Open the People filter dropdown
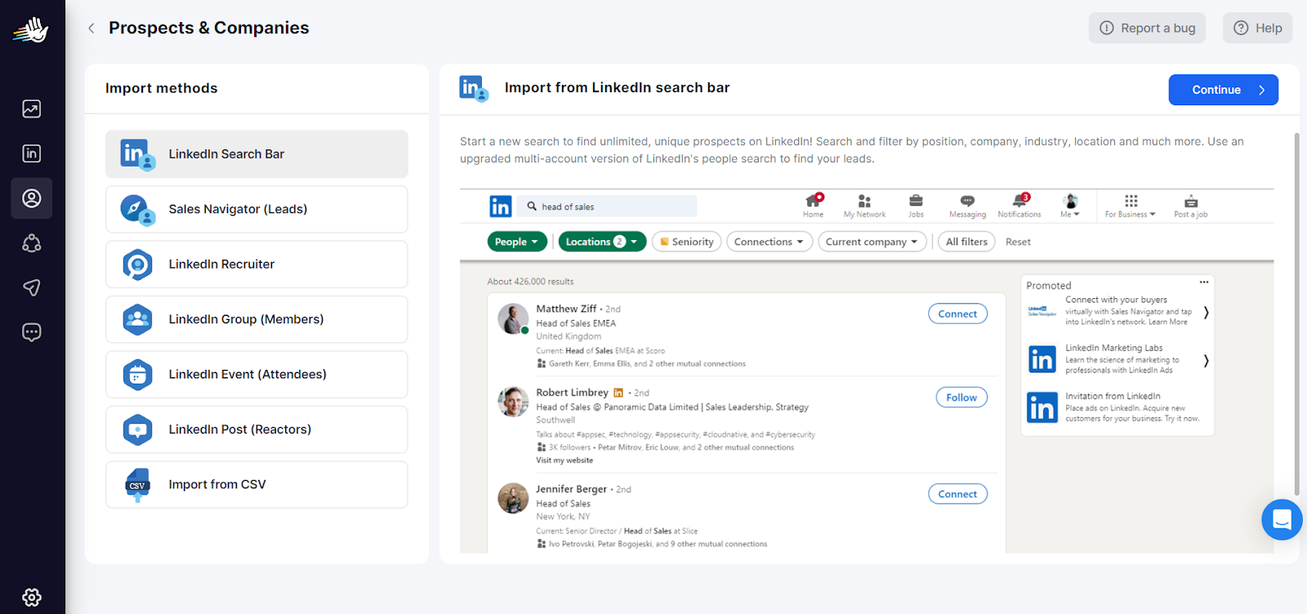Screen dimensions: 1307x614 pos(517,242)
